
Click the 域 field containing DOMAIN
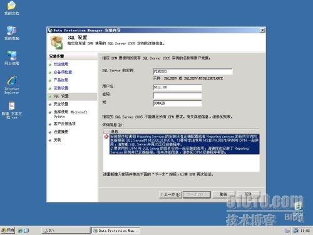[177, 103]
